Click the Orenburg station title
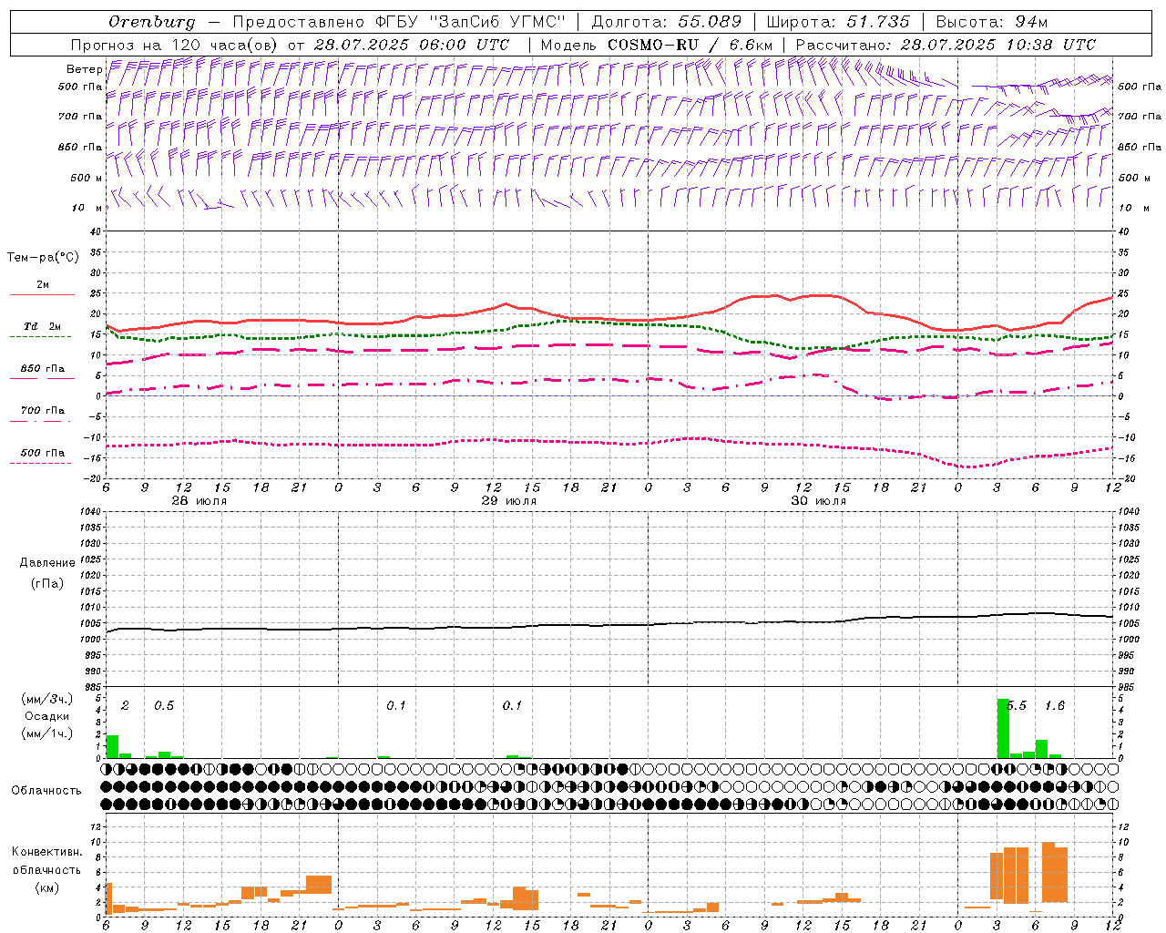 tap(152, 22)
